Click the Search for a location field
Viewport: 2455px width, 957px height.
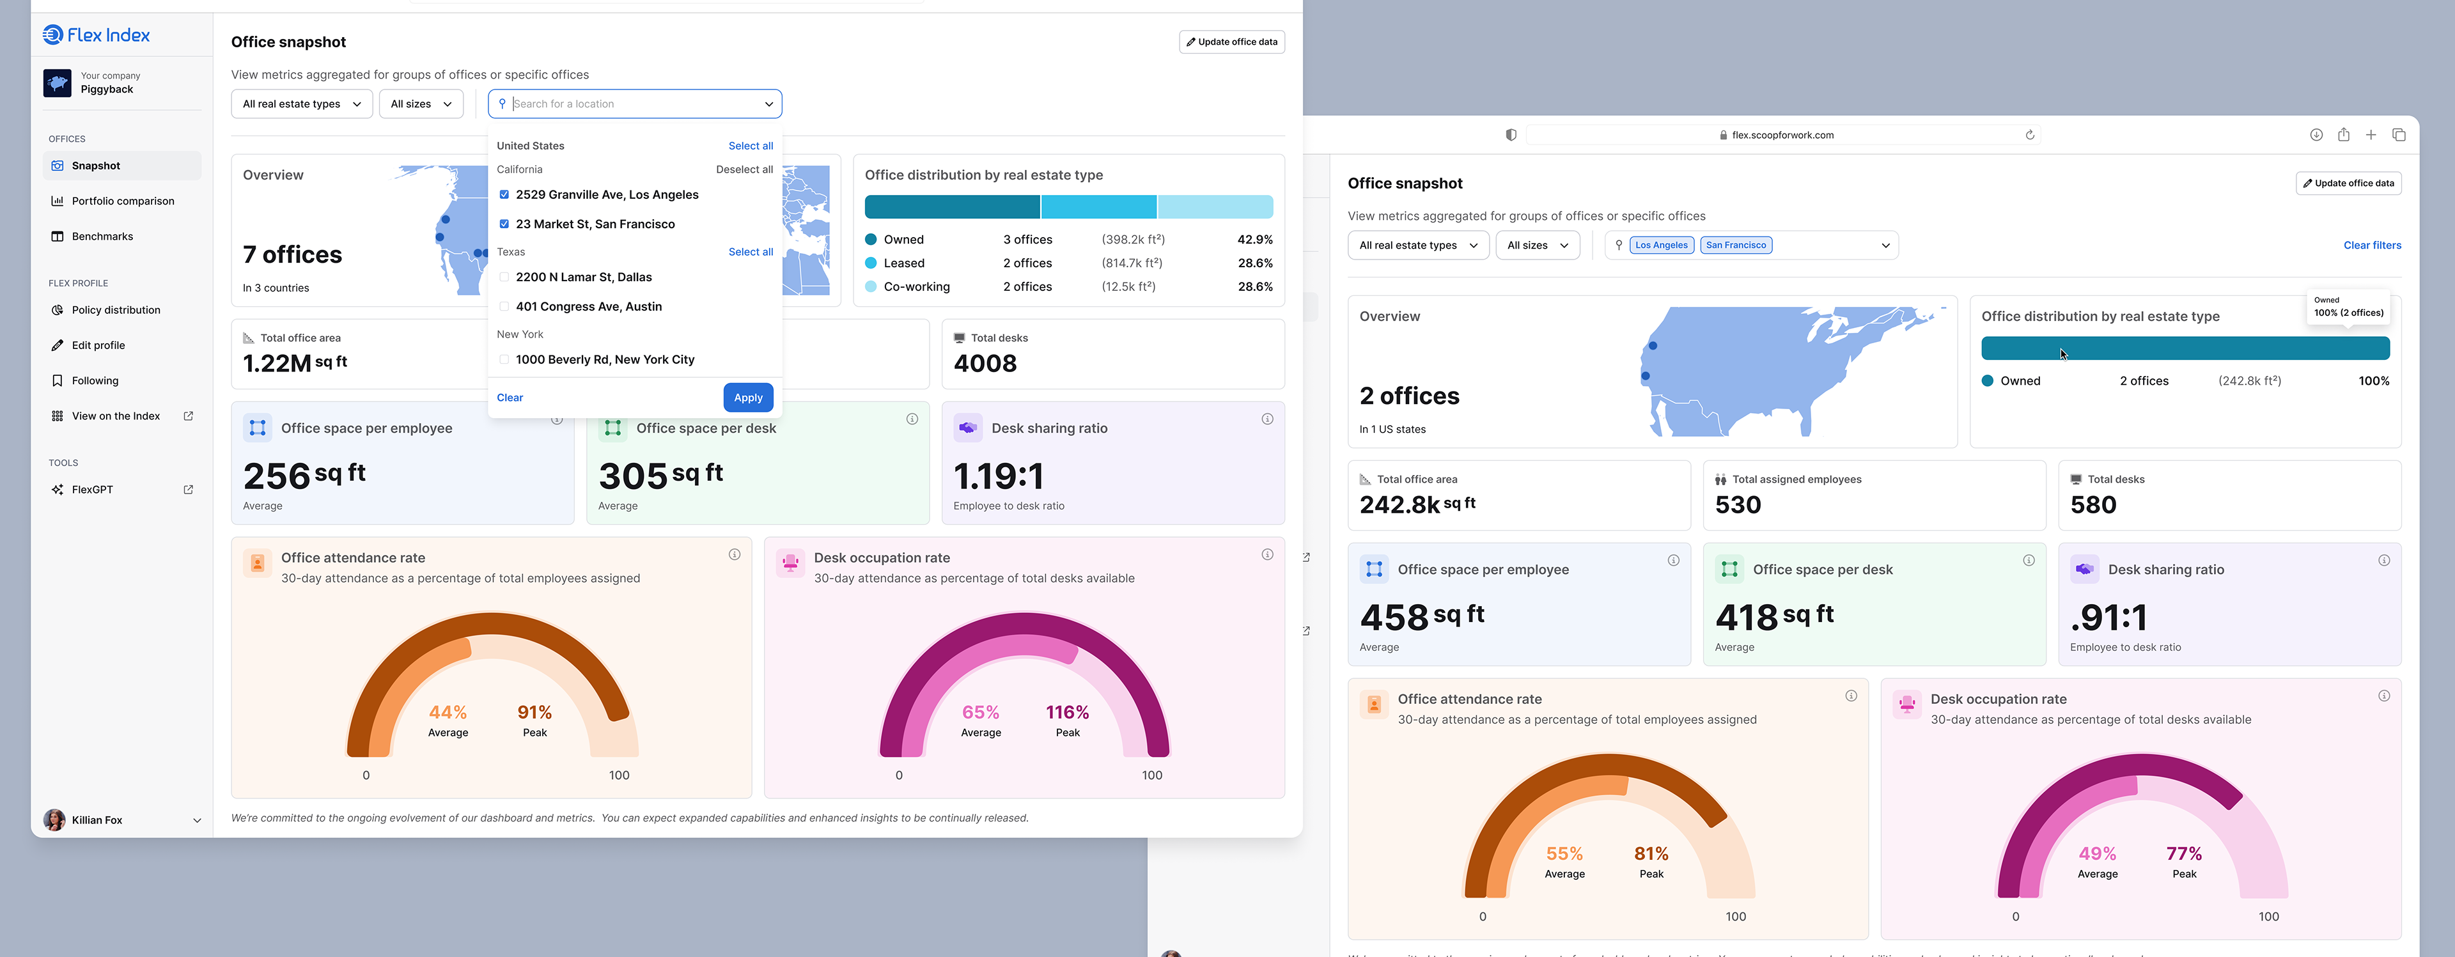coord(634,104)
